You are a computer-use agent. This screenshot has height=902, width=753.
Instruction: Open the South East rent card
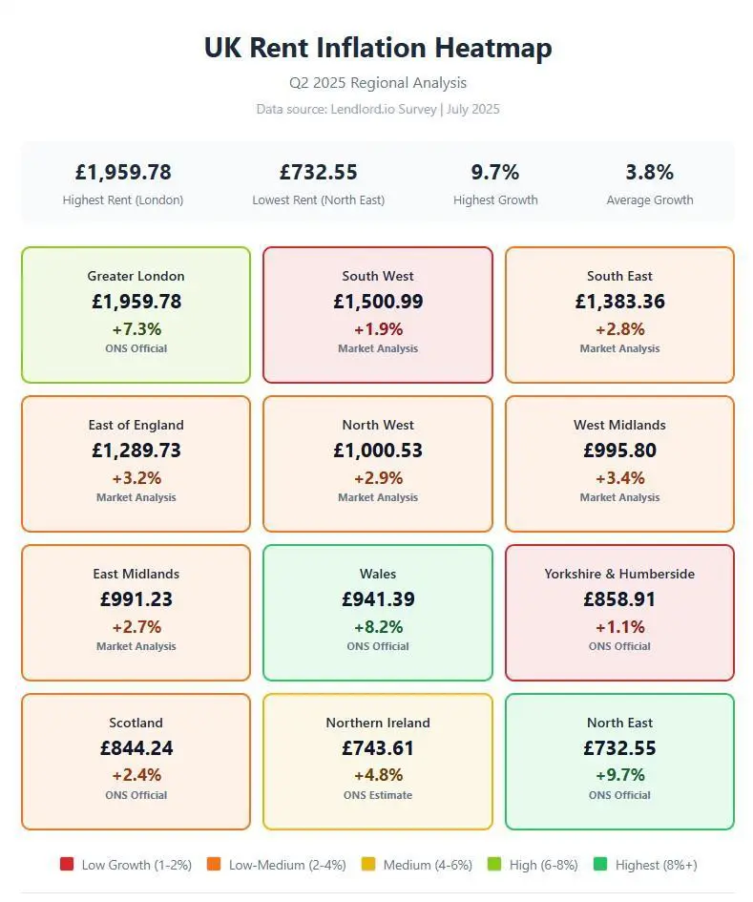tap(619, 314)
